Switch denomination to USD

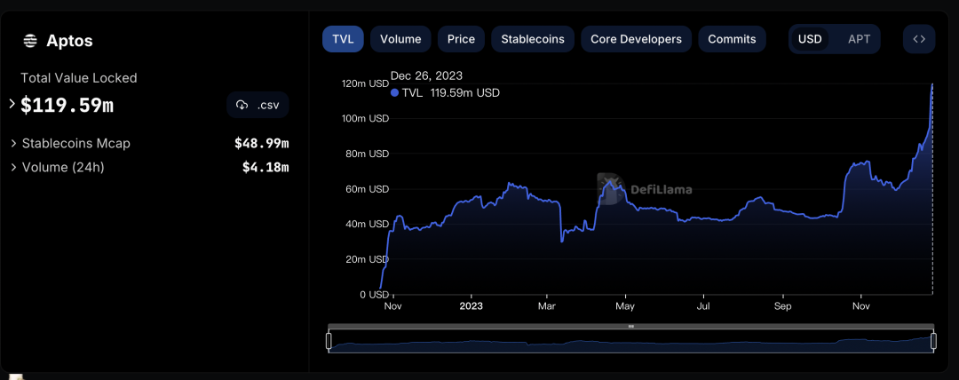(x=810, y=39)
